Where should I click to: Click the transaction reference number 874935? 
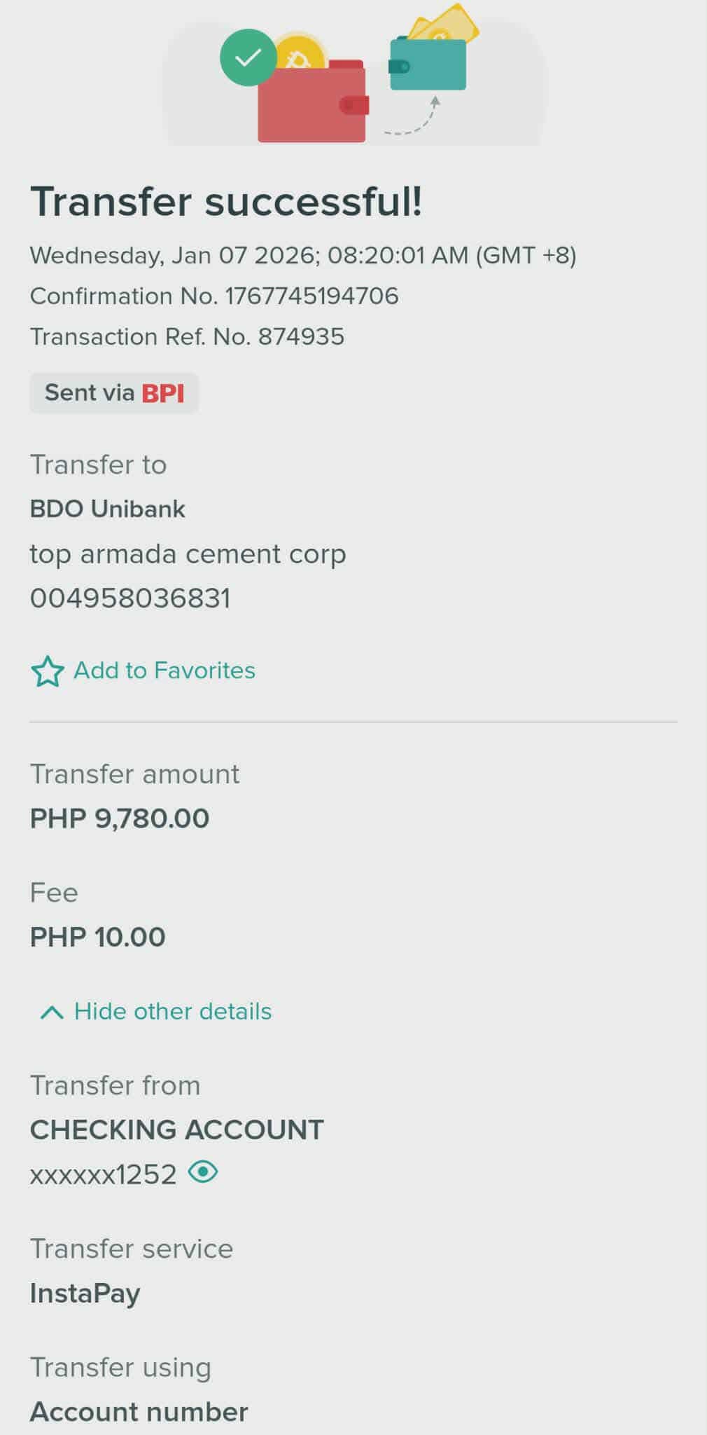pyautogui.click(x=301, y=336)
